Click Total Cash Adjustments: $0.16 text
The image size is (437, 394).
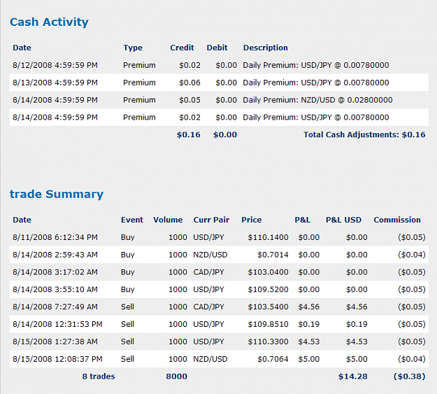(364, 135)
